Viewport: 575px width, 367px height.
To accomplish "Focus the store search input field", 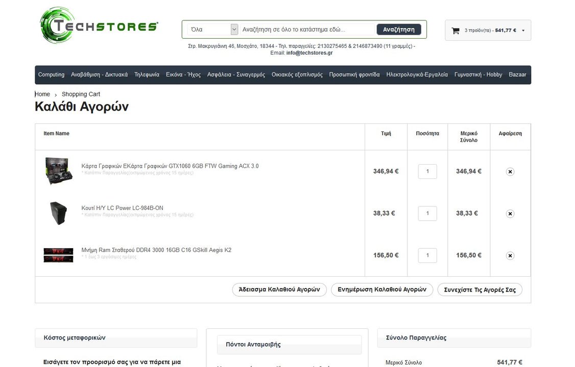I will click(307, 30).
